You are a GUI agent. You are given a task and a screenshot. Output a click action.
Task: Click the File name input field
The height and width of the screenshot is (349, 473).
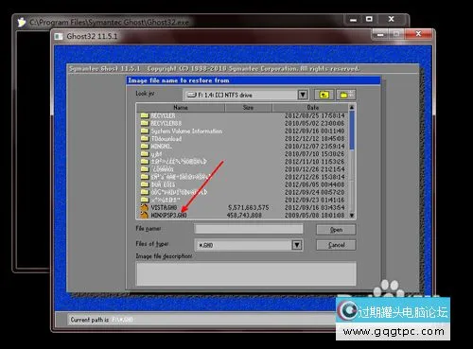point(249,229)
